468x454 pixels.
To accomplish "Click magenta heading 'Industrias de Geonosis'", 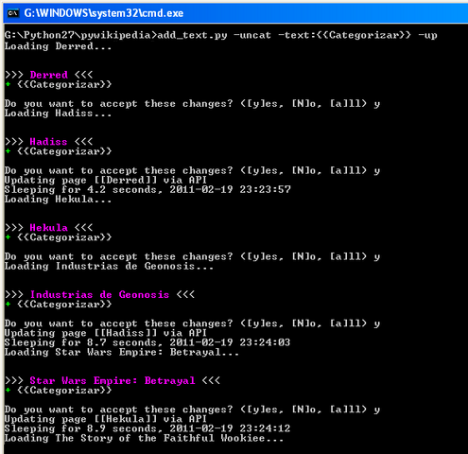I will [99, 294].
